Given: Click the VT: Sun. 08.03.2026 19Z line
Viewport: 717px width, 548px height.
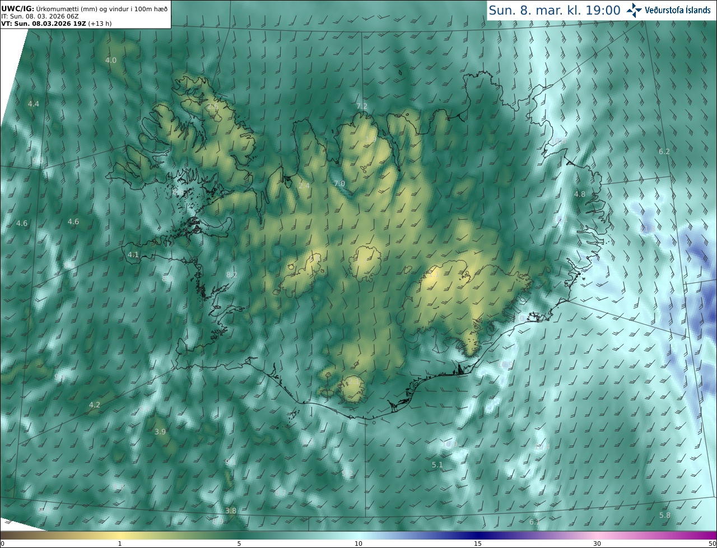Looking at the screenshot, I should click(x=57, y=24).
